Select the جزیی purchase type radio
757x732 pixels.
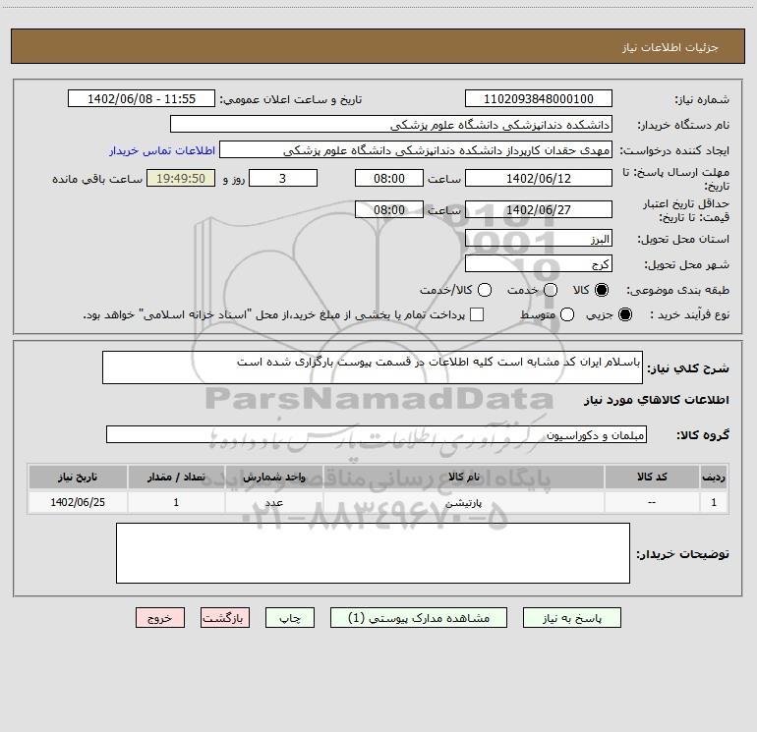coord(624,314)
